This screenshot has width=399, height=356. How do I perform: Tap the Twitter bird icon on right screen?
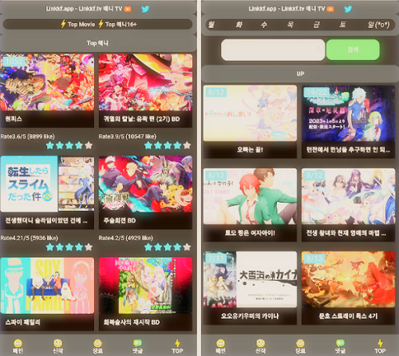(348, 9)
